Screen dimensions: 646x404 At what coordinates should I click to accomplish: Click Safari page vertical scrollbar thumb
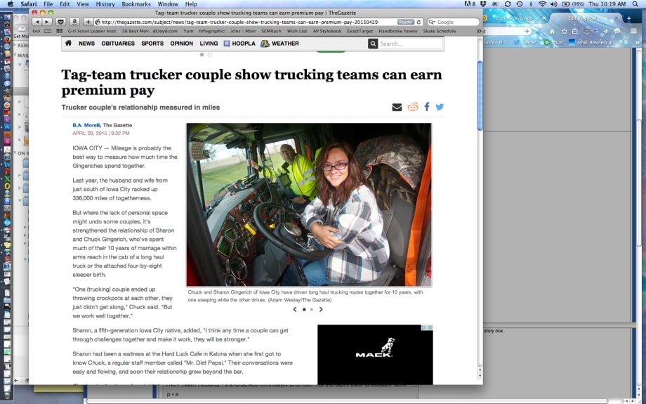(480, 96)
